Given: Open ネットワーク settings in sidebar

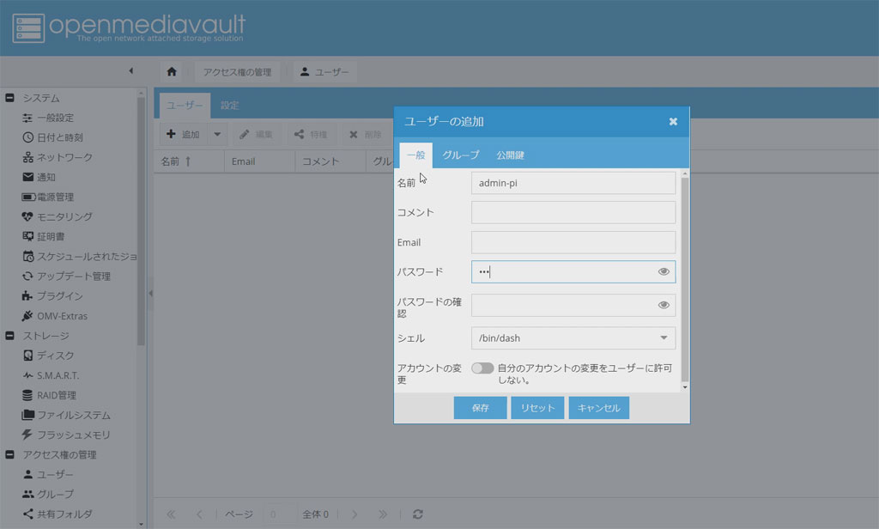Looking at the screenshot, I should tap(64, 157).
